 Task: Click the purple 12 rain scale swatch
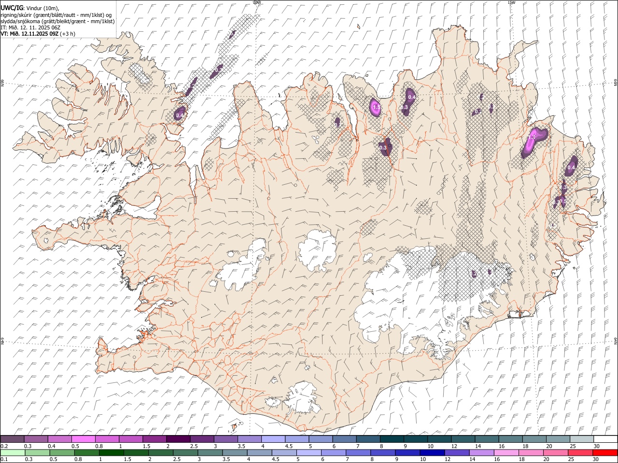coord(457,452)
